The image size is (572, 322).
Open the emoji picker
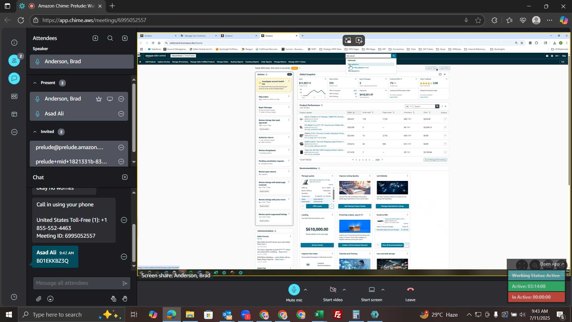[50, 299]
